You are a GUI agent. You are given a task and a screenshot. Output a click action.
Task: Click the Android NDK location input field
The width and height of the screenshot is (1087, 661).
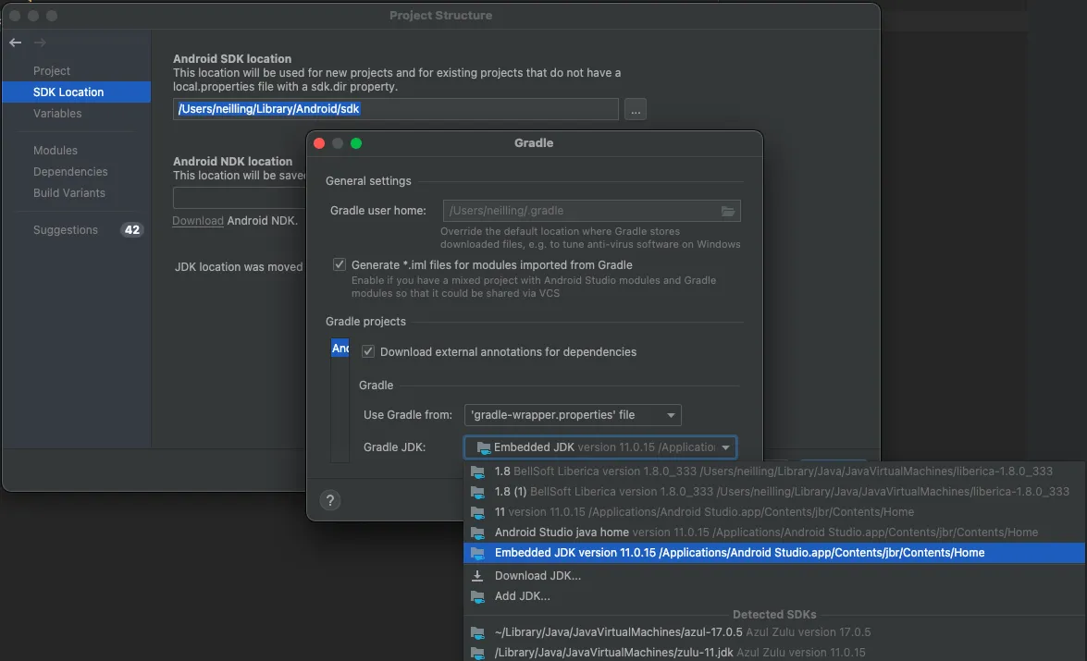240,198
